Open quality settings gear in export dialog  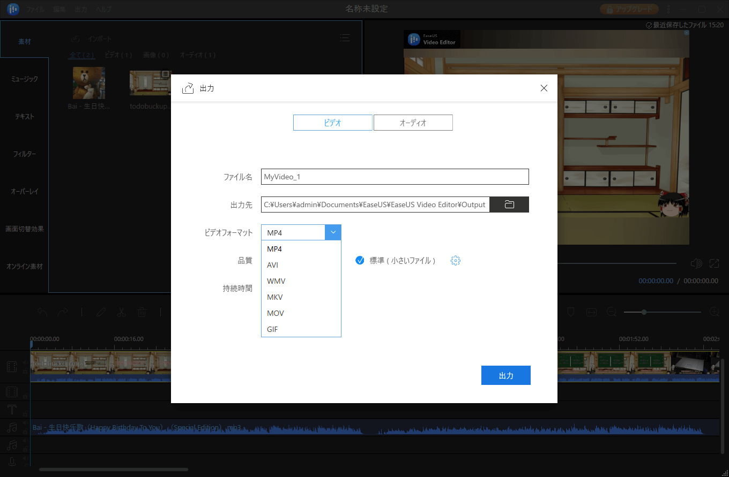coord(456,261)
